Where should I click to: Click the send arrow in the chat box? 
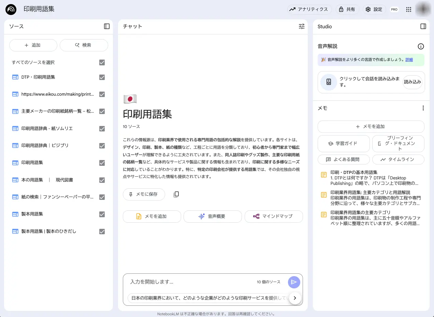click(294, 282)
